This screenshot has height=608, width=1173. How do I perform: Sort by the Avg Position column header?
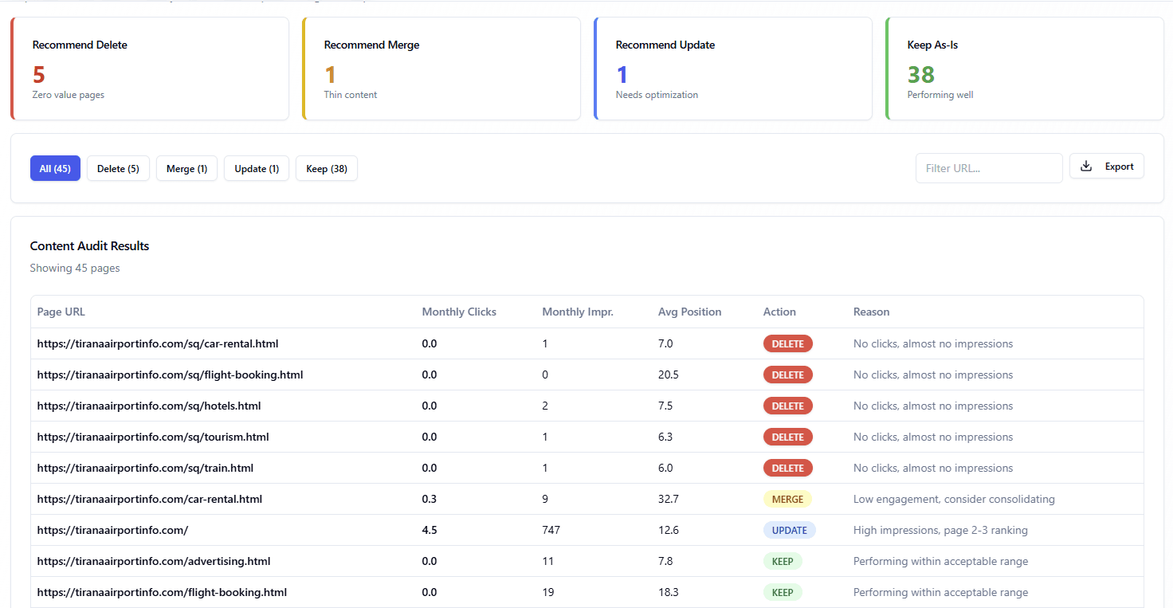[x=689, y=312]
